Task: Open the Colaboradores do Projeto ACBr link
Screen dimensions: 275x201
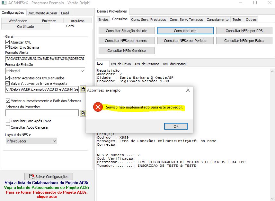Action: pos(47,183)
